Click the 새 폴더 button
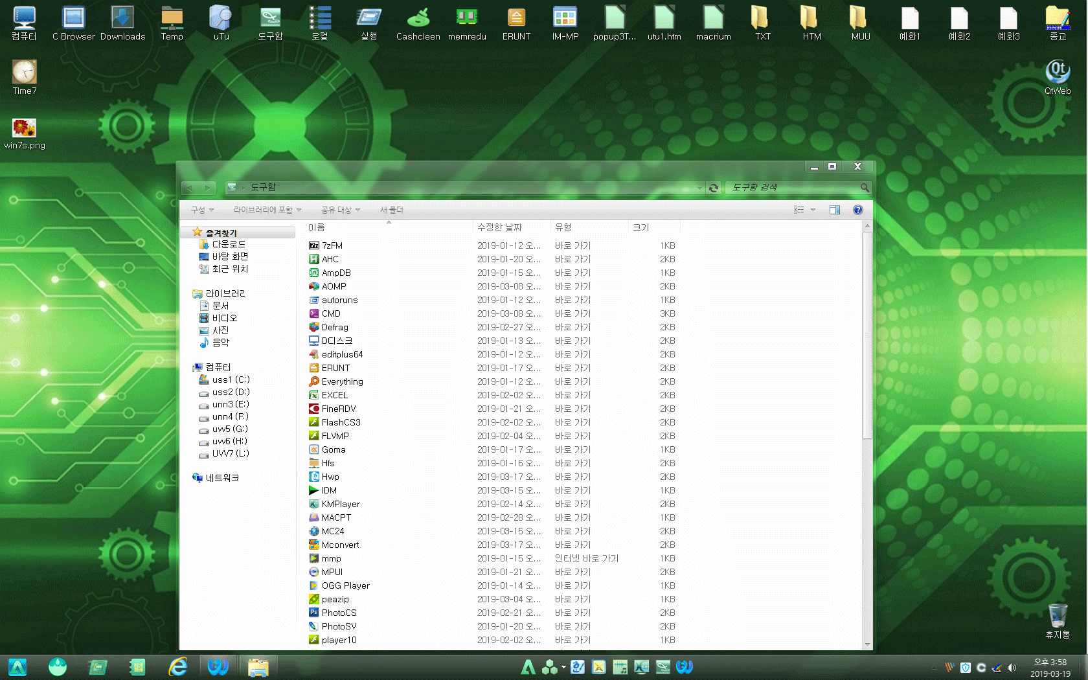 [392, 210]
